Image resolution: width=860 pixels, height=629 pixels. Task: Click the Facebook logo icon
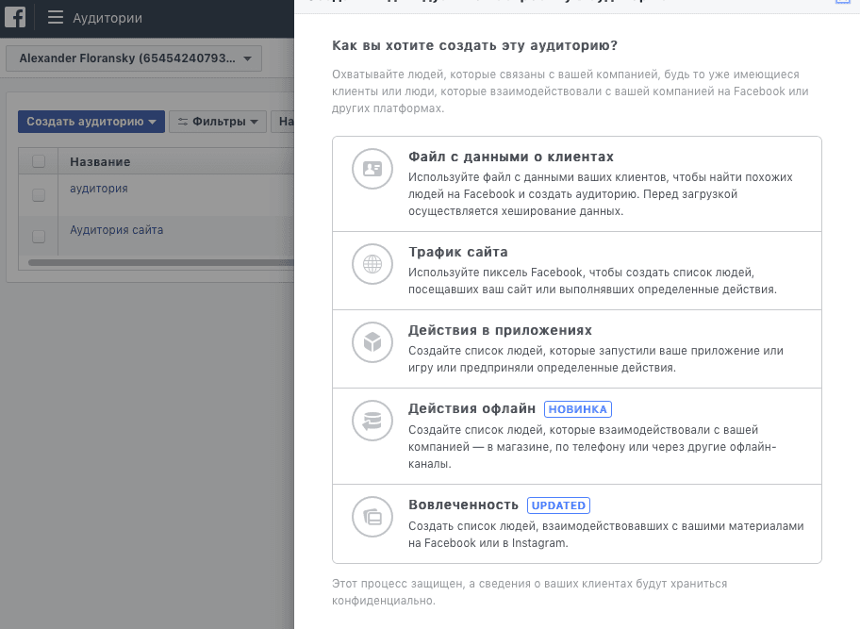click(15, 18)
